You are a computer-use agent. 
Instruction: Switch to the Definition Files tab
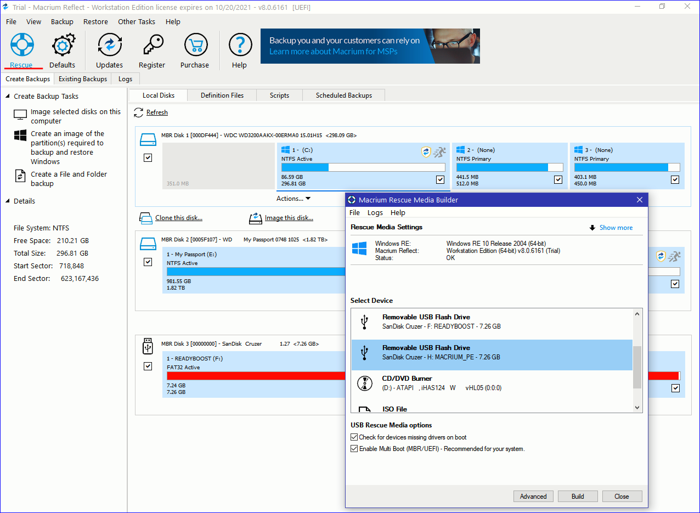coord(222,95)
